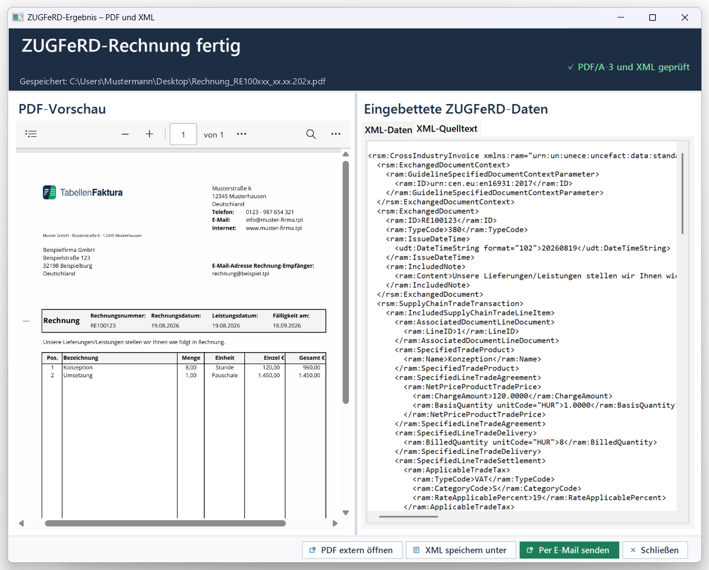Open more PDF viewer options ellipsis
The height and width of the screenshot is (570, 709).
click(x=336, y=134)
